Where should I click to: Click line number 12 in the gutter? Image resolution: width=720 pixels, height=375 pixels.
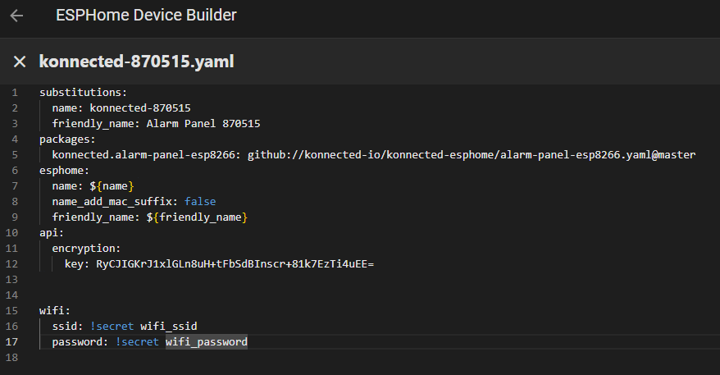(x=12, y=264)
